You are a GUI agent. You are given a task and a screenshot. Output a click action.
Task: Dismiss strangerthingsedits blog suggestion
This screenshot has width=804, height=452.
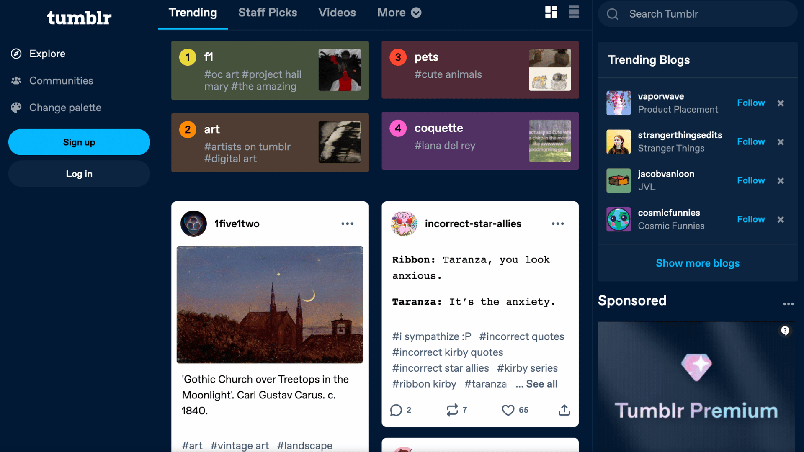pyautogui.click(x=781, y=142)
